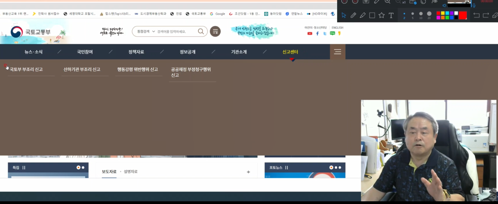Select first slide dot in 특집 panel
Image resolution: width=498 pixels, height=204 pixels.
coord(78,168)
